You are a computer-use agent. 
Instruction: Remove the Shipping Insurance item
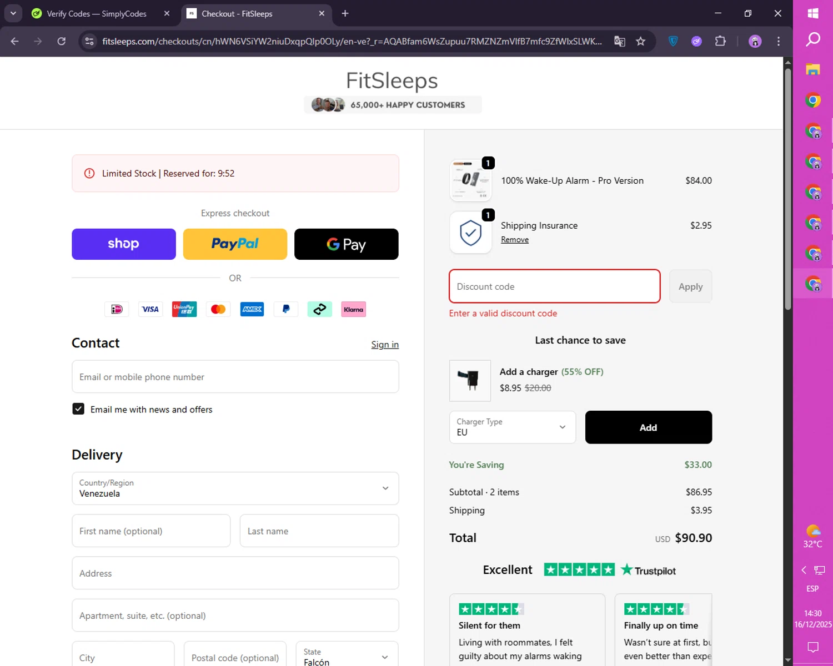click(515, 240)
